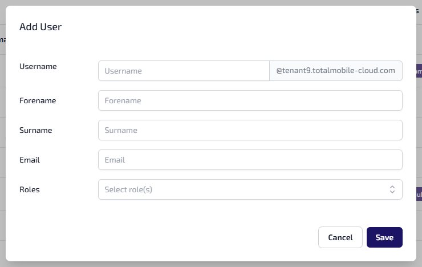Click the partial column header above the dialog
Image resolution: width=422 pixels, height=267 pixels.
coord(417,10)
